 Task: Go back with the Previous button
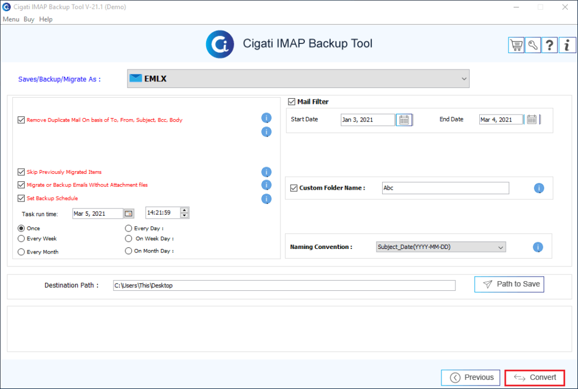(471, 378)
